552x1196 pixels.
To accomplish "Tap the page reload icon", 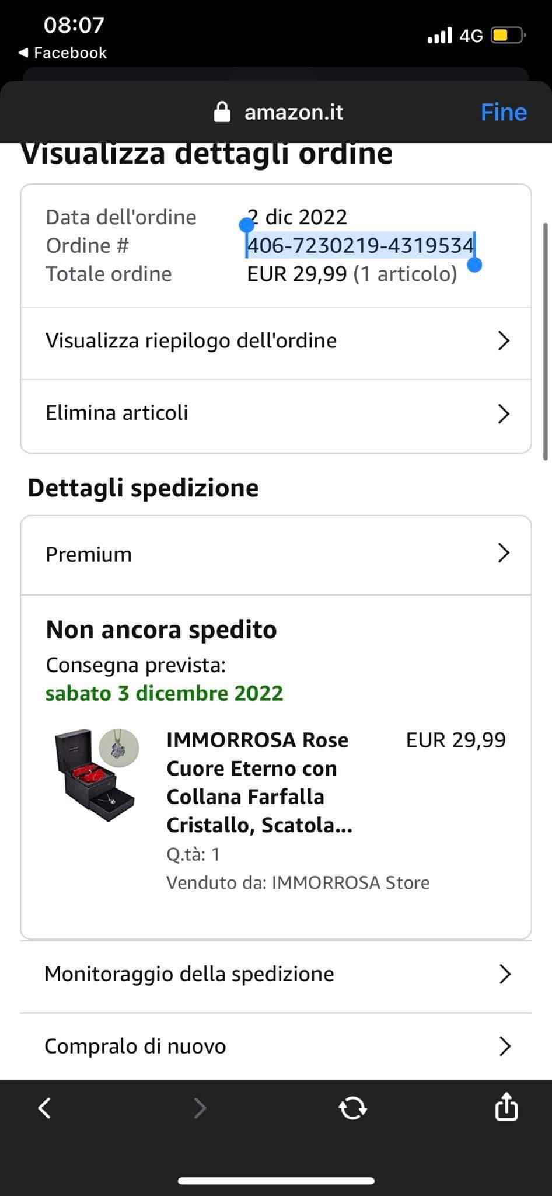I will click(x=352, y=1107).
